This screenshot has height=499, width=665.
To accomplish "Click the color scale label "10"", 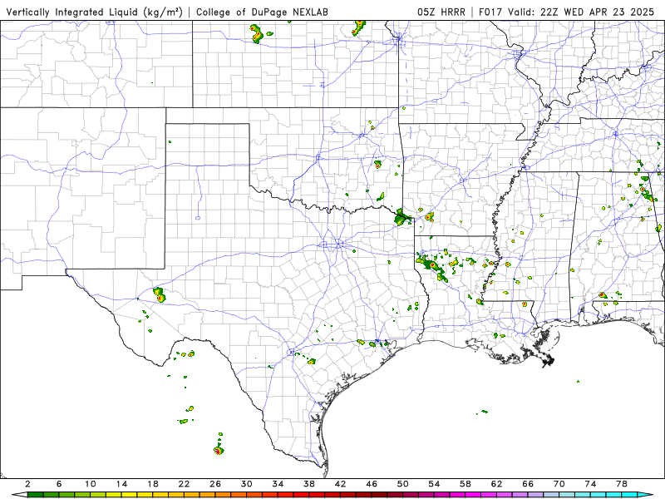I will (x=90, y=484).
